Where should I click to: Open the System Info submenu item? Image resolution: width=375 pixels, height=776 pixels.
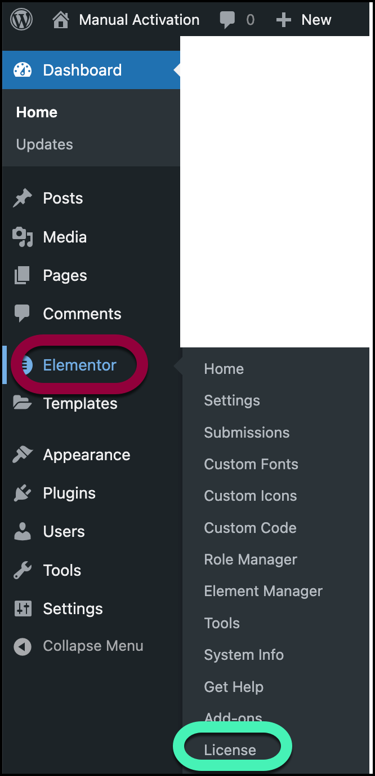(244, 655)
